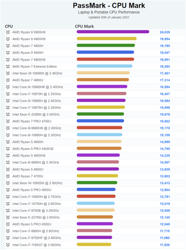
Task: Expand the Core i7-9750HF row chevron
Action: point(8,238)
